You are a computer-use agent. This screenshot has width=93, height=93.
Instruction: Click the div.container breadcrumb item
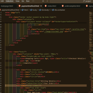click(x=60, y=10)
